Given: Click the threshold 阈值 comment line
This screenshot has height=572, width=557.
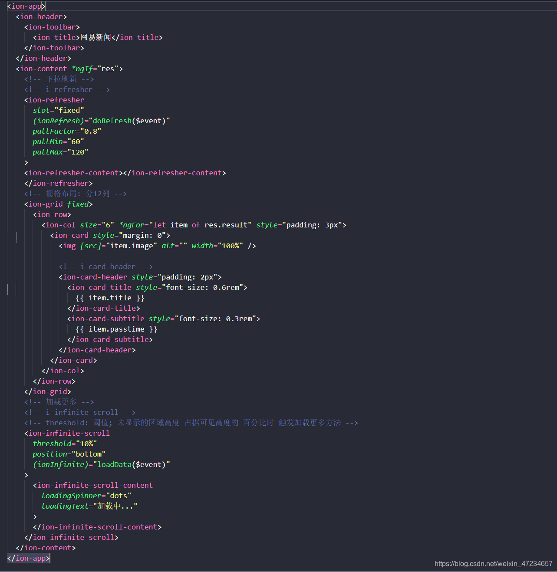Looking at the screenshot, I should [x=191, y=423].
